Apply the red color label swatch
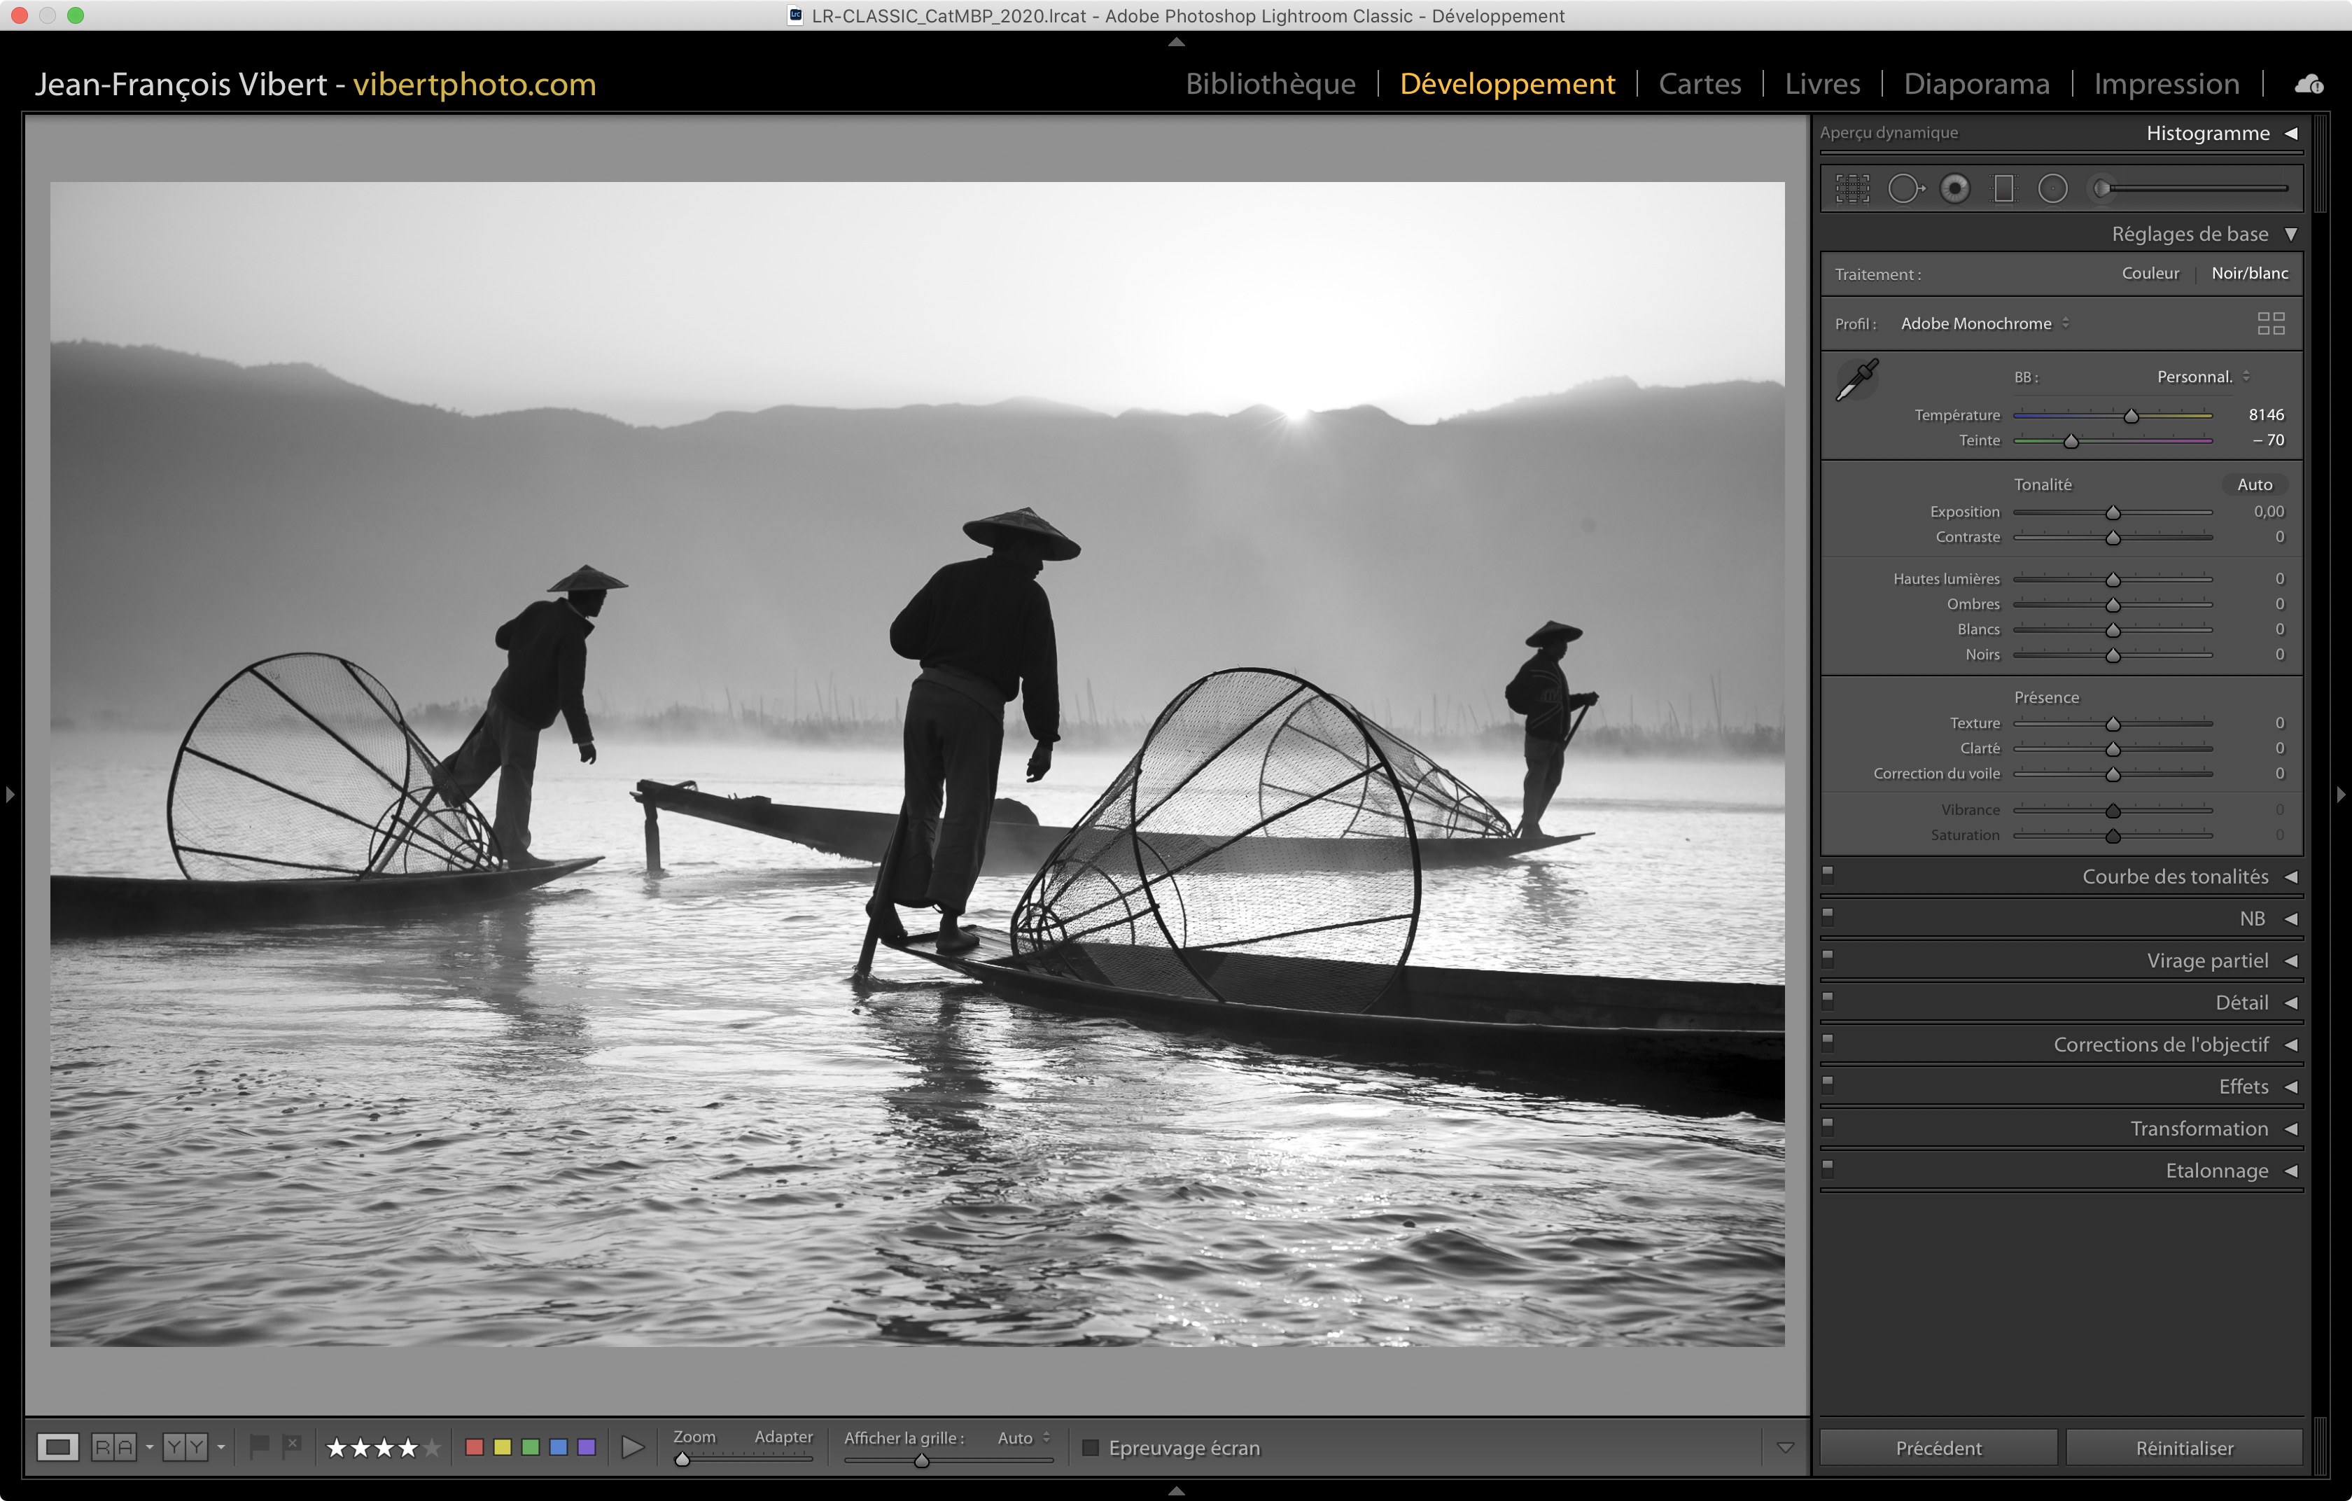This screenshot has width=2352, height=1501. coord(475,1447)
